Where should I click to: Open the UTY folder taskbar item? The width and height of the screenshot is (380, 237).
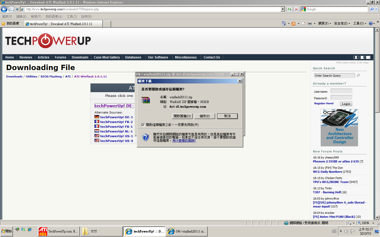tap(101, 231)
